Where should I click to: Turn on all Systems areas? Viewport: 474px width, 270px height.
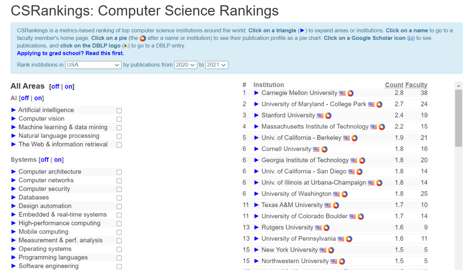[58, 160]
